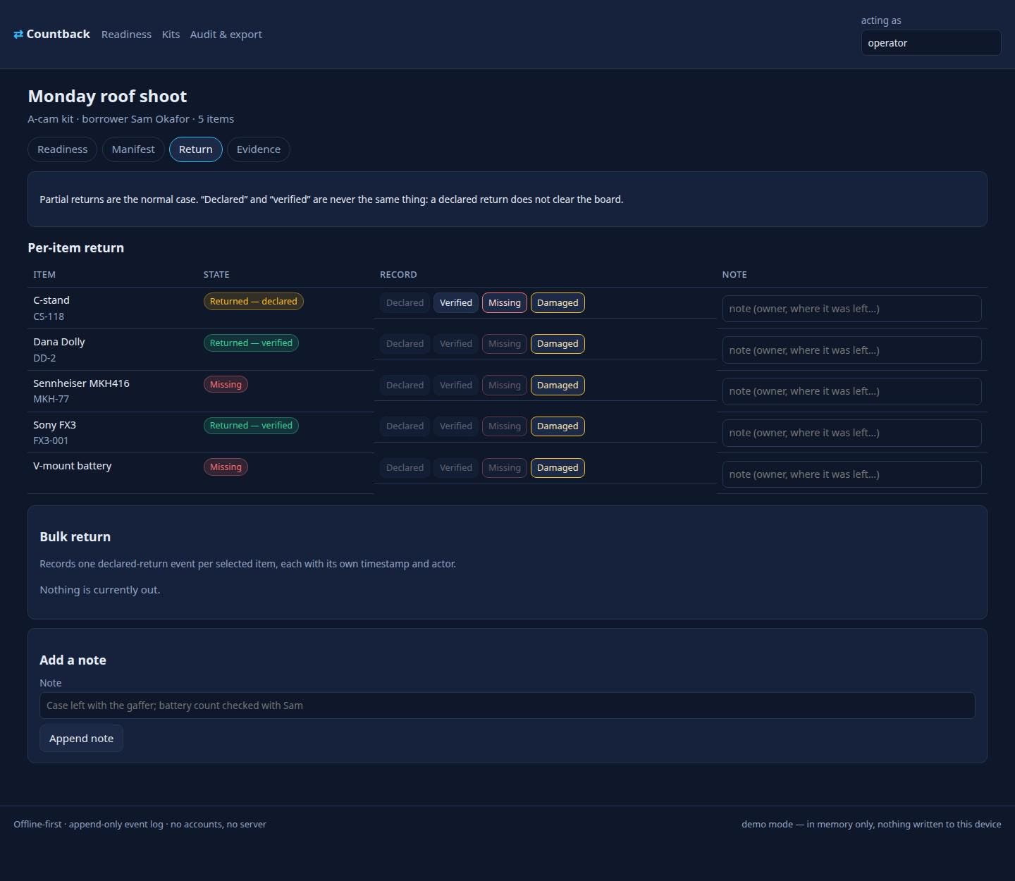The height and width of the screenshot is (881, 1015).
Task: Click Declared button in C-stand row
Action: 405,303
